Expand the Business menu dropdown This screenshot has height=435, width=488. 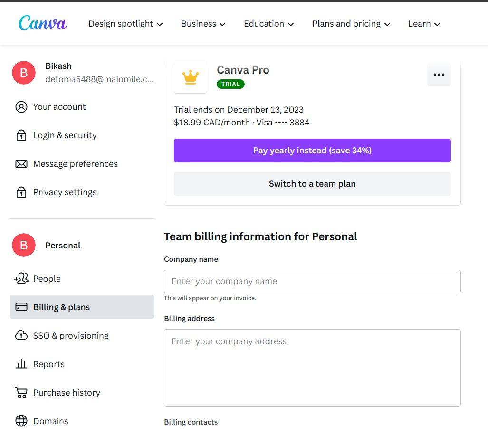coord(203,24)
